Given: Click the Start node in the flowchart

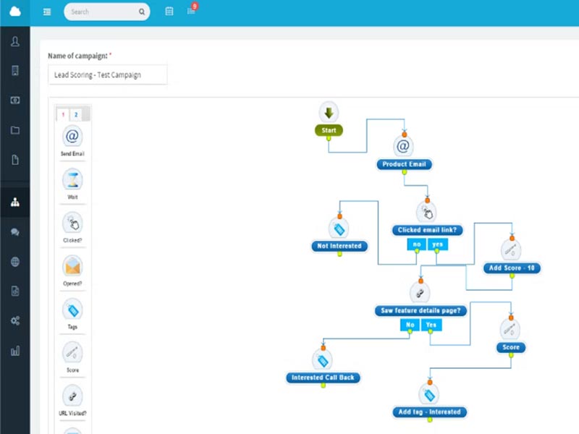Looking at the screenshot, I should [x=329, y=130].
